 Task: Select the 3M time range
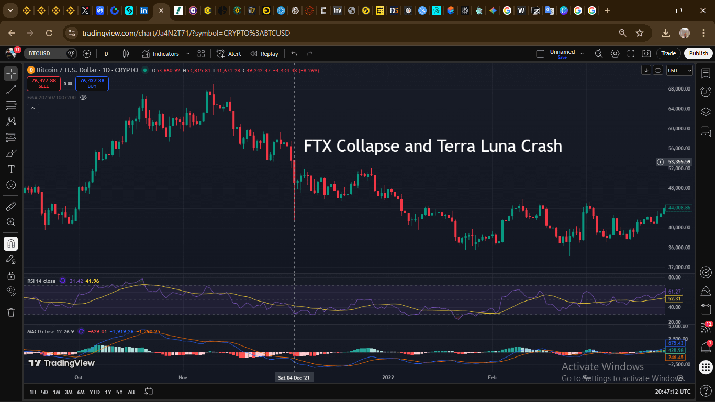(69, 392)
